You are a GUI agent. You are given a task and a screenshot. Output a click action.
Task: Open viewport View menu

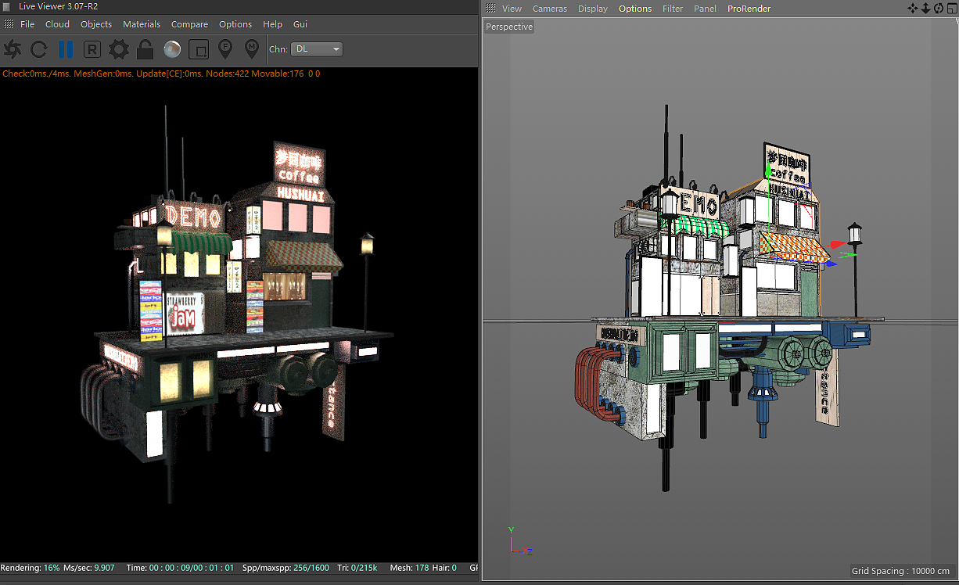coord(512,9)
